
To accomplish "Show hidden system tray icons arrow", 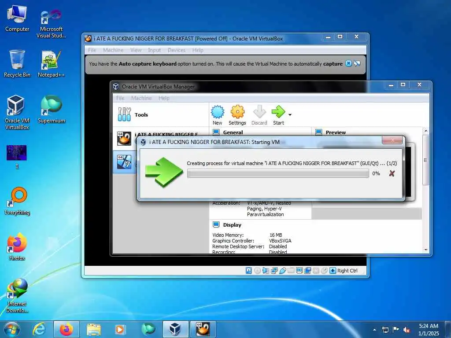I will click(x=374, y=330).
